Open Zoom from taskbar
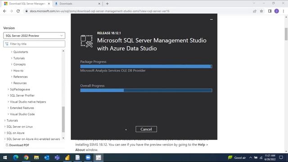This screenshot has height=162, width=288. pyautogui.click(x=88, y=157)
